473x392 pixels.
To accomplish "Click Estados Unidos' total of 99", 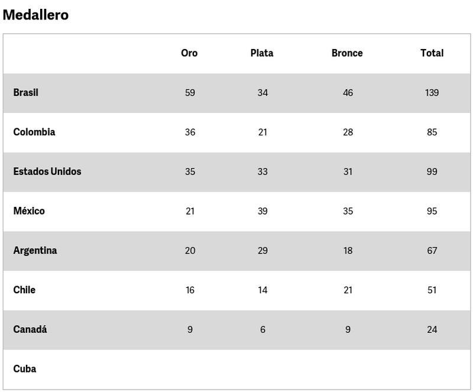I will point(432,171).
